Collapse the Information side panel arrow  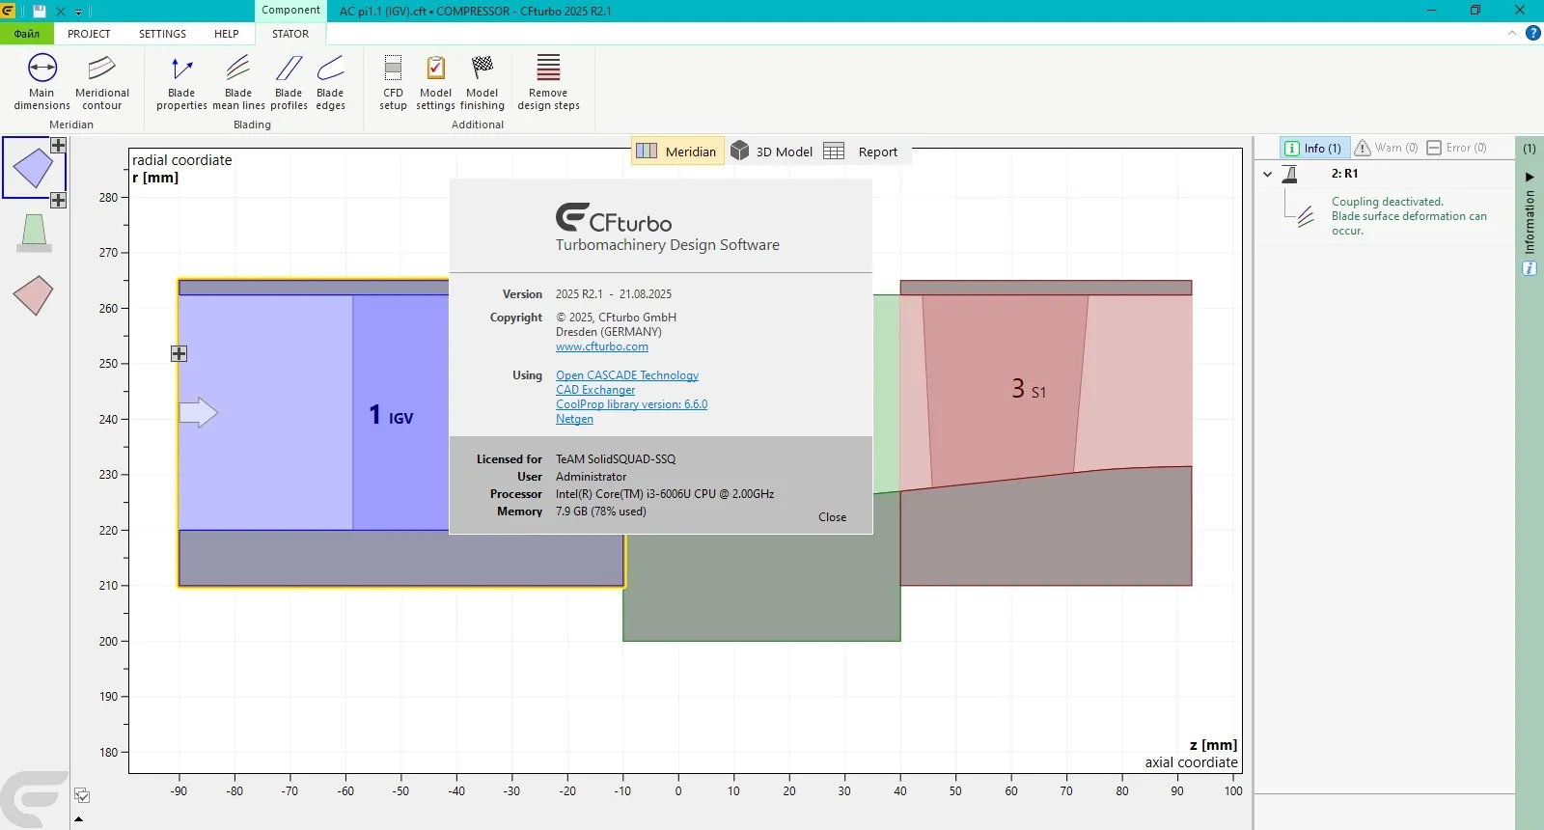click(x=1530, y=177)
